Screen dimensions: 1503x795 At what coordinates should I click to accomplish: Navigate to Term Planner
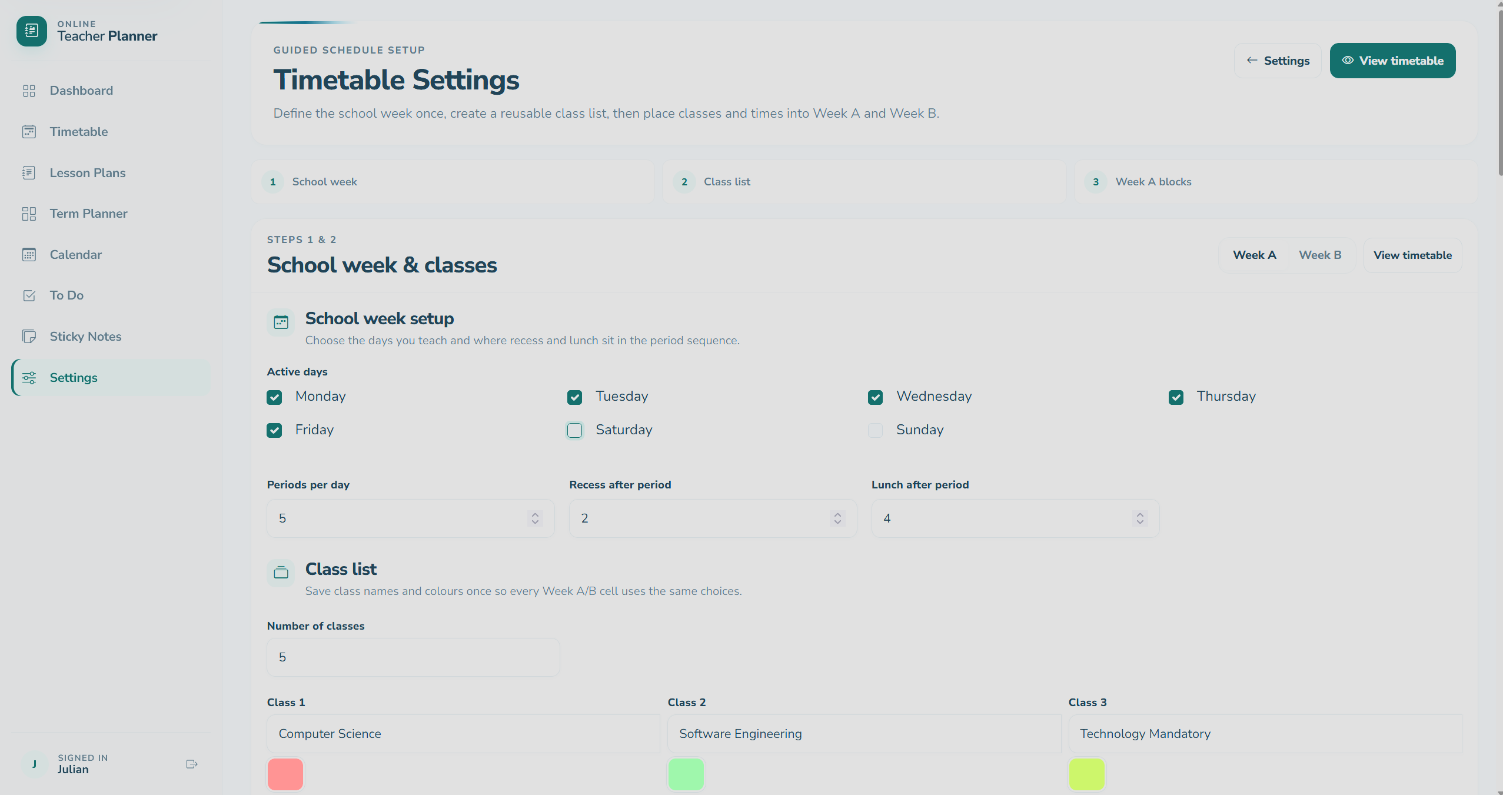111,214
